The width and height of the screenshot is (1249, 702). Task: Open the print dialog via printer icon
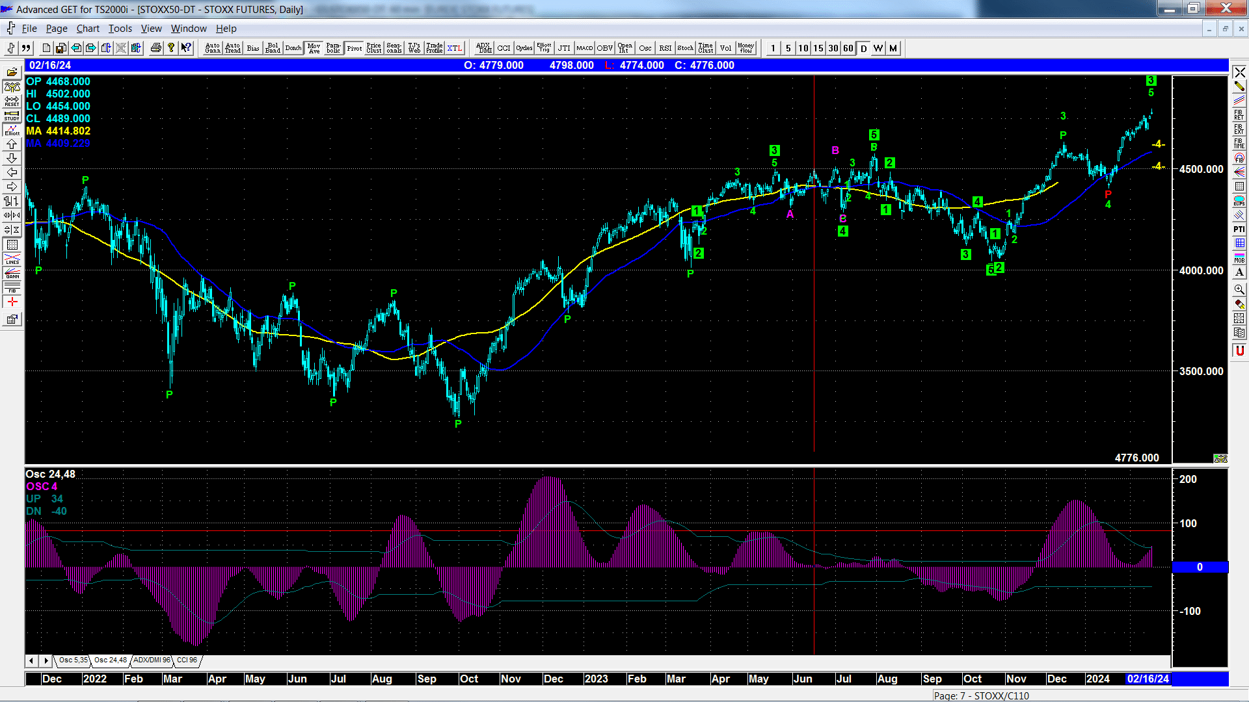click(155, 48)
